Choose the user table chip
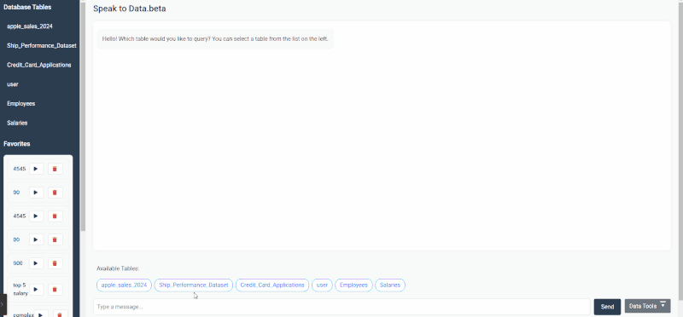Viewport: 683px width, 317px height. coord(322,285)
